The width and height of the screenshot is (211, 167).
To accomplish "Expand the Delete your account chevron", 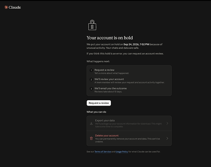I will (167, 138).
